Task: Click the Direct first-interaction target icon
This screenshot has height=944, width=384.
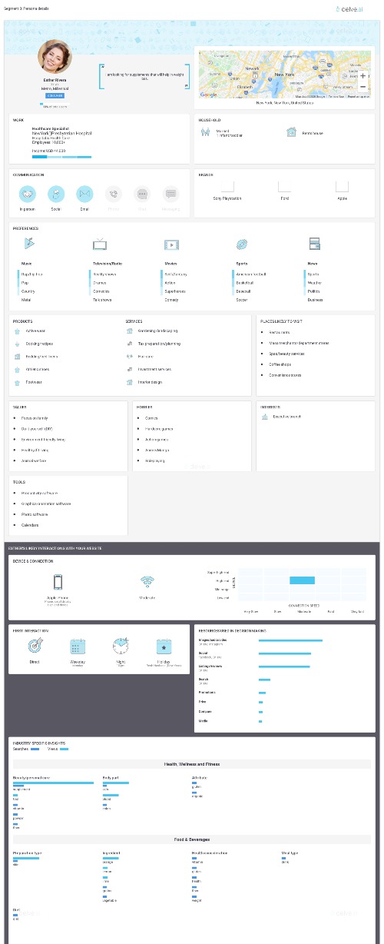Action: 35,646
